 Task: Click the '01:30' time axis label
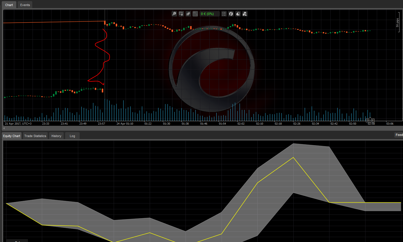(167, 124)
